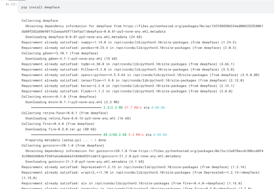Click the tqdm>=4.30.0 requirement line
This screenshot has width=276, height=189.
[x=128, y=64]
